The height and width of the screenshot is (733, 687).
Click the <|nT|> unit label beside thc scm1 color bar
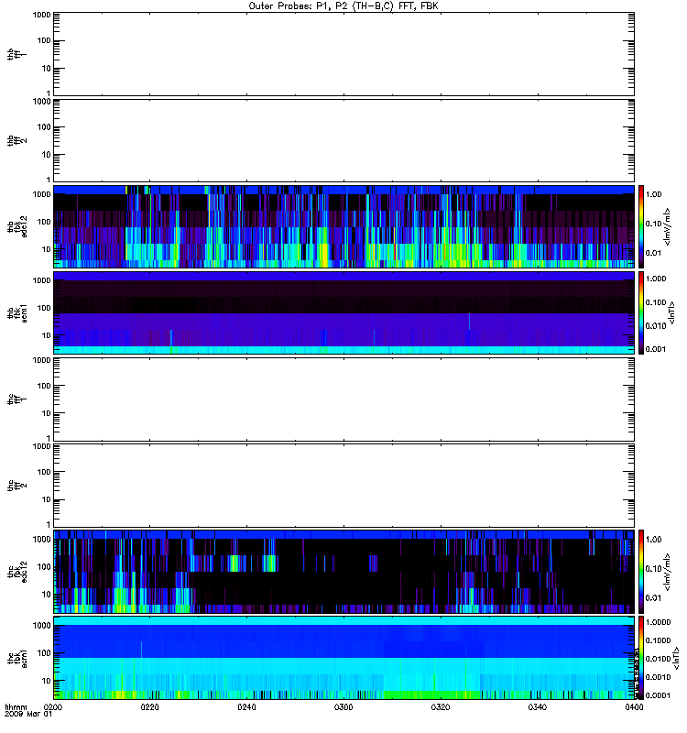tap(676, 658)
